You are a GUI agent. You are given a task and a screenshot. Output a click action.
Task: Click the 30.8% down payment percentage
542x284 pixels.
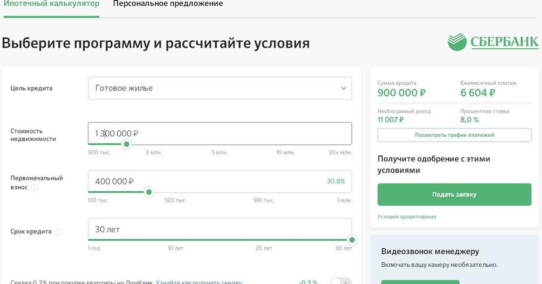[336, 181]
